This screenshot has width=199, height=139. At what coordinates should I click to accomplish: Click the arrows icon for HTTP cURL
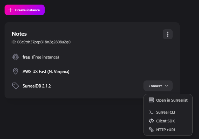pyautogui.click(x=151, y=129)
